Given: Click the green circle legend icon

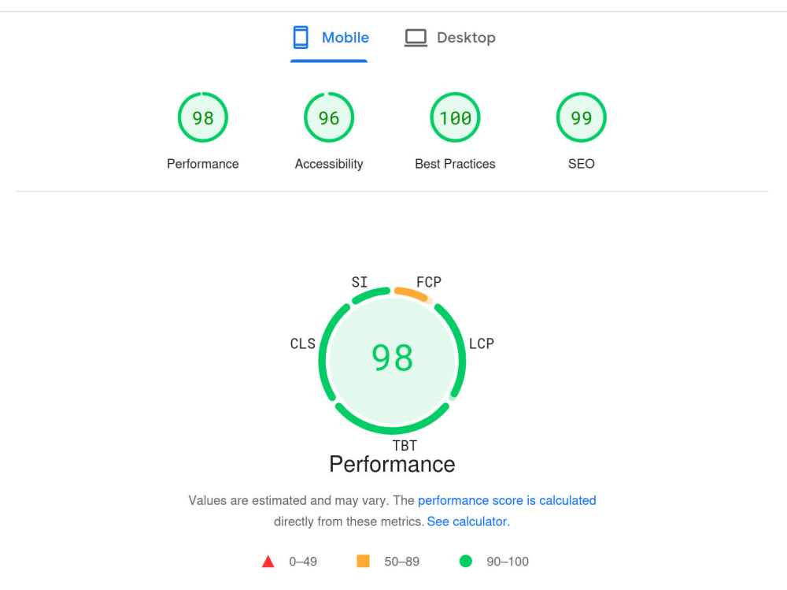Looking at the screenshot, I should (466, 561).
